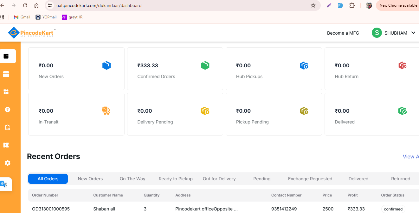Click the browser address bar URL

(99, 5)
